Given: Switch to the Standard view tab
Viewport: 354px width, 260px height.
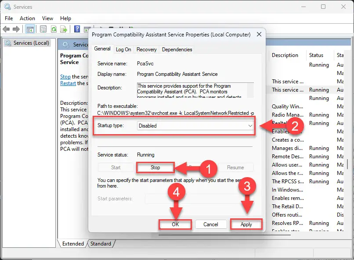Looking at the screenshot, I should (101, 243).
